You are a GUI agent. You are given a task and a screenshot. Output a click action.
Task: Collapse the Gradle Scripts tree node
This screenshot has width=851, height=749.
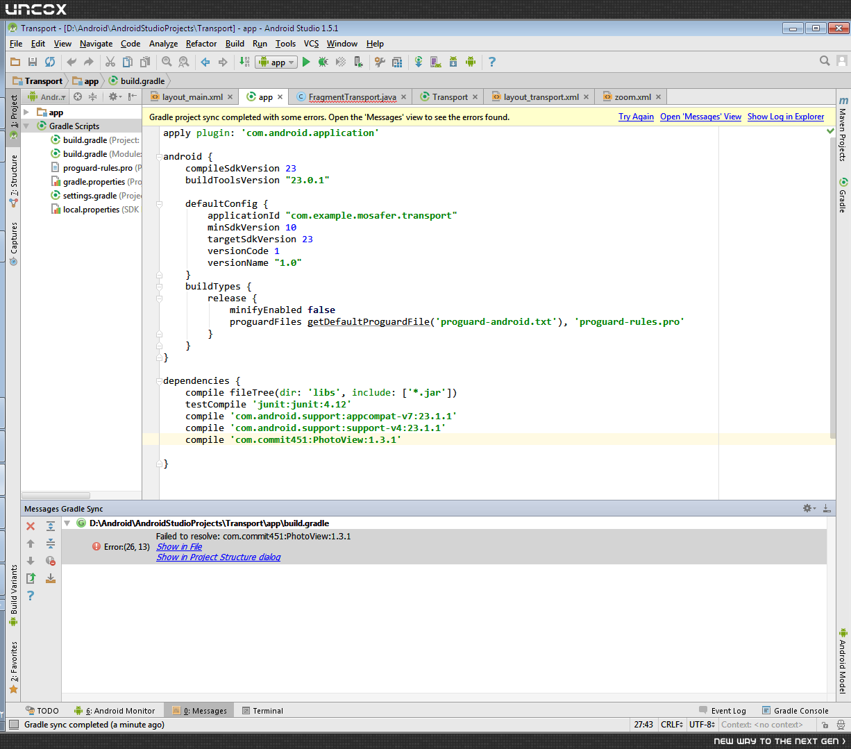coord(26,126)
